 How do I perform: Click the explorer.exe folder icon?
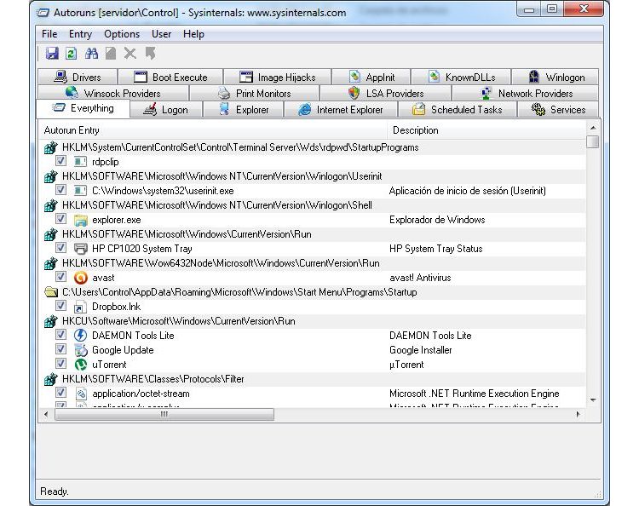[81, 220]
